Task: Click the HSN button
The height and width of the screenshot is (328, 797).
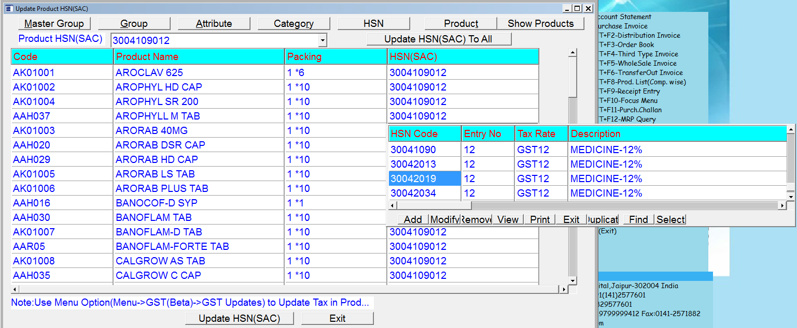Action: pos(373,23)
